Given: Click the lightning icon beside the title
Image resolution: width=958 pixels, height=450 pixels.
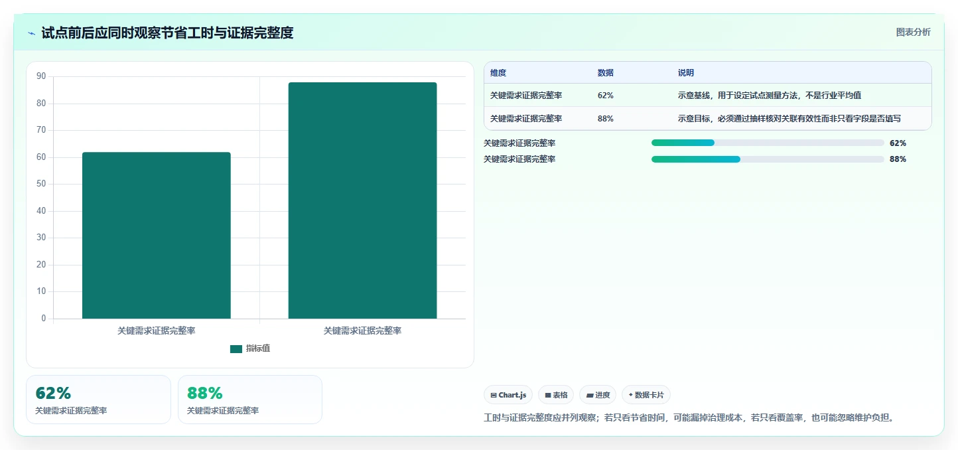Looking at the screenshot, I should (x=32, y=33).
